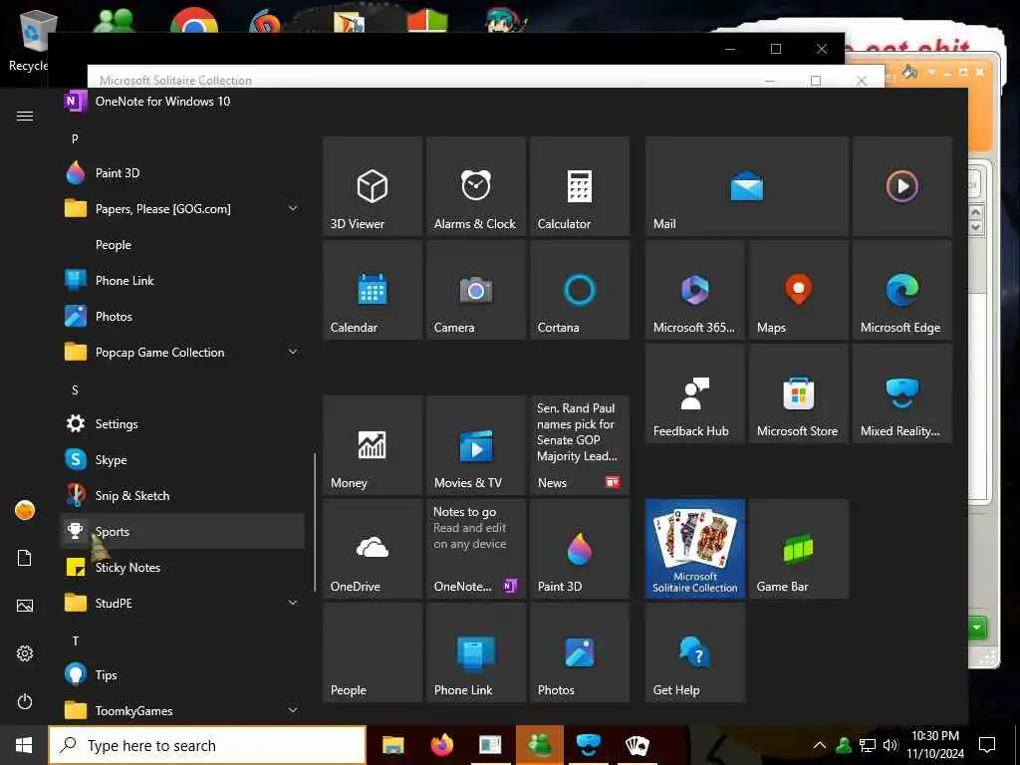1020x765 pixels.
Task: Open the News tile about Sen. Rand Paul
Action: click(579, 445)
